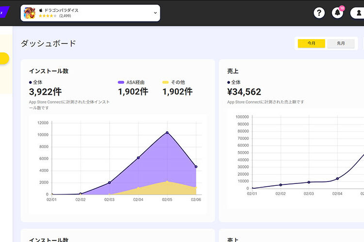Click the purple ASA経由 legend marker

pos(121,82)
